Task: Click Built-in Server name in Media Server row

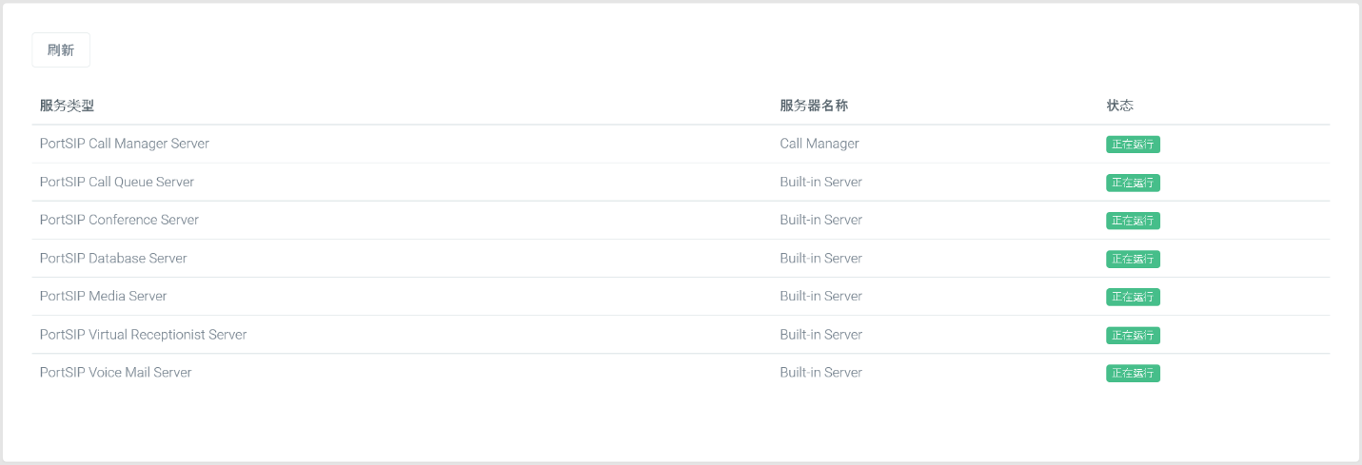Action: click(820, 296)
